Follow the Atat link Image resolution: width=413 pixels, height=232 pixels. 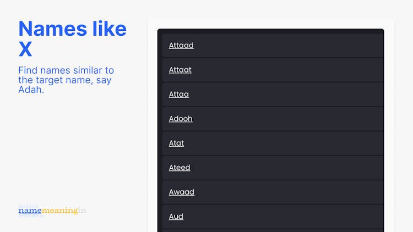tap(176, 143)
